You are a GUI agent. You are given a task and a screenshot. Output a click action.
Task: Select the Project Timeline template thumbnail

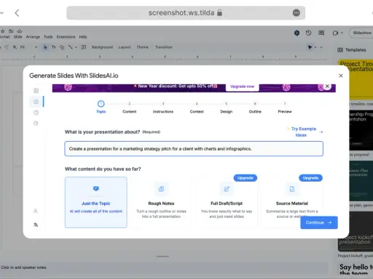pyautogui.click(x=356, y=80)
